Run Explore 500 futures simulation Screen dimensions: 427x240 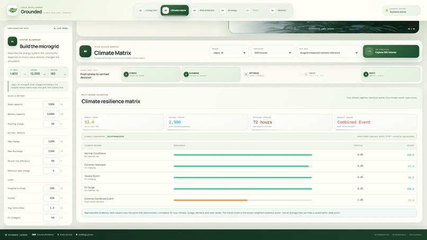pos(391,51)
